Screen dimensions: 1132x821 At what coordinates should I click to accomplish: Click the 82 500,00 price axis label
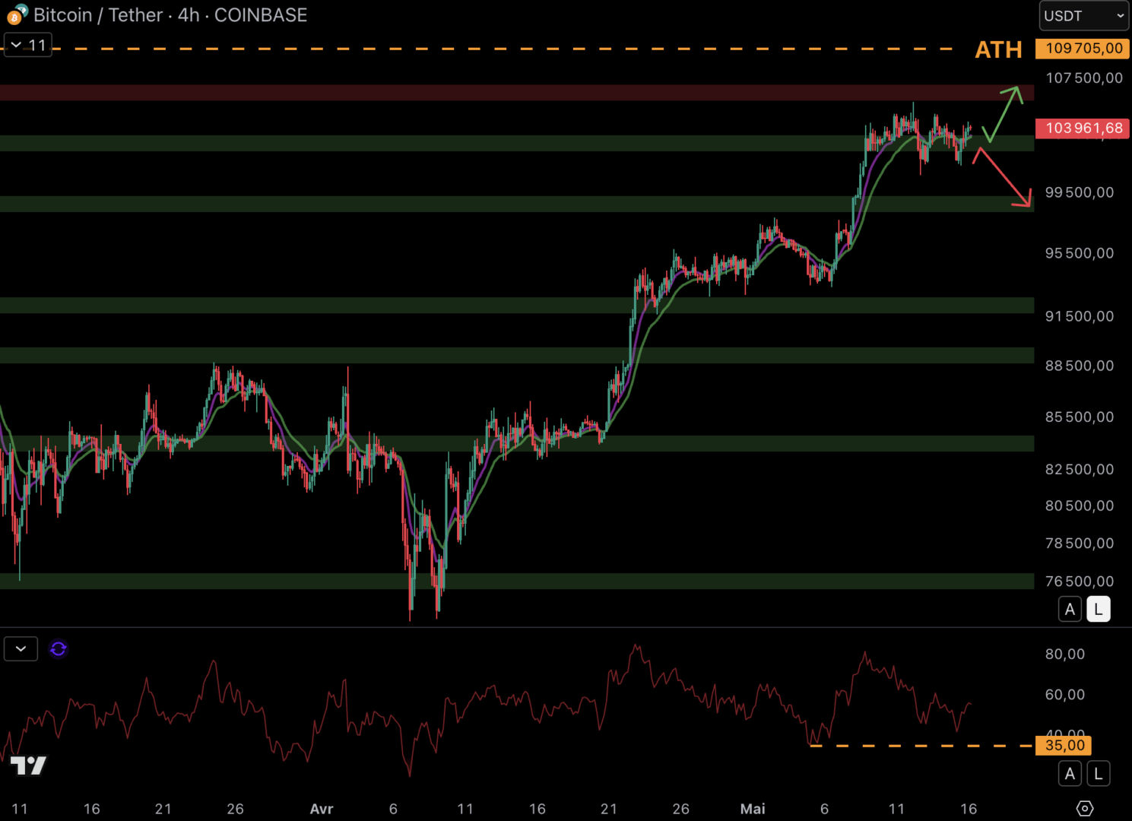[x=1080, y=469]
